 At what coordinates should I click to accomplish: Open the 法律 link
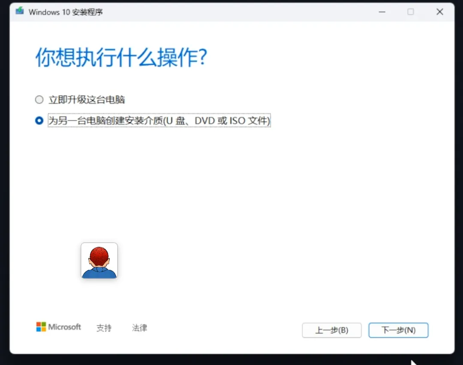click(x=139, y=328)
